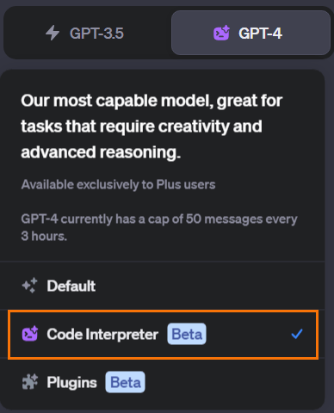Click the GPT-4 message cap notice text
This screenshot has width=334, height=413.
pyautogui.click(x=159, y=227)
